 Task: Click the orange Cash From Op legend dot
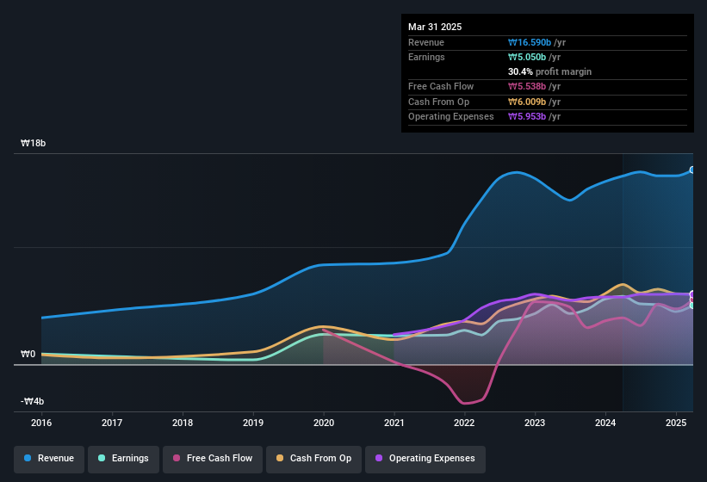(x=280, y=458)
